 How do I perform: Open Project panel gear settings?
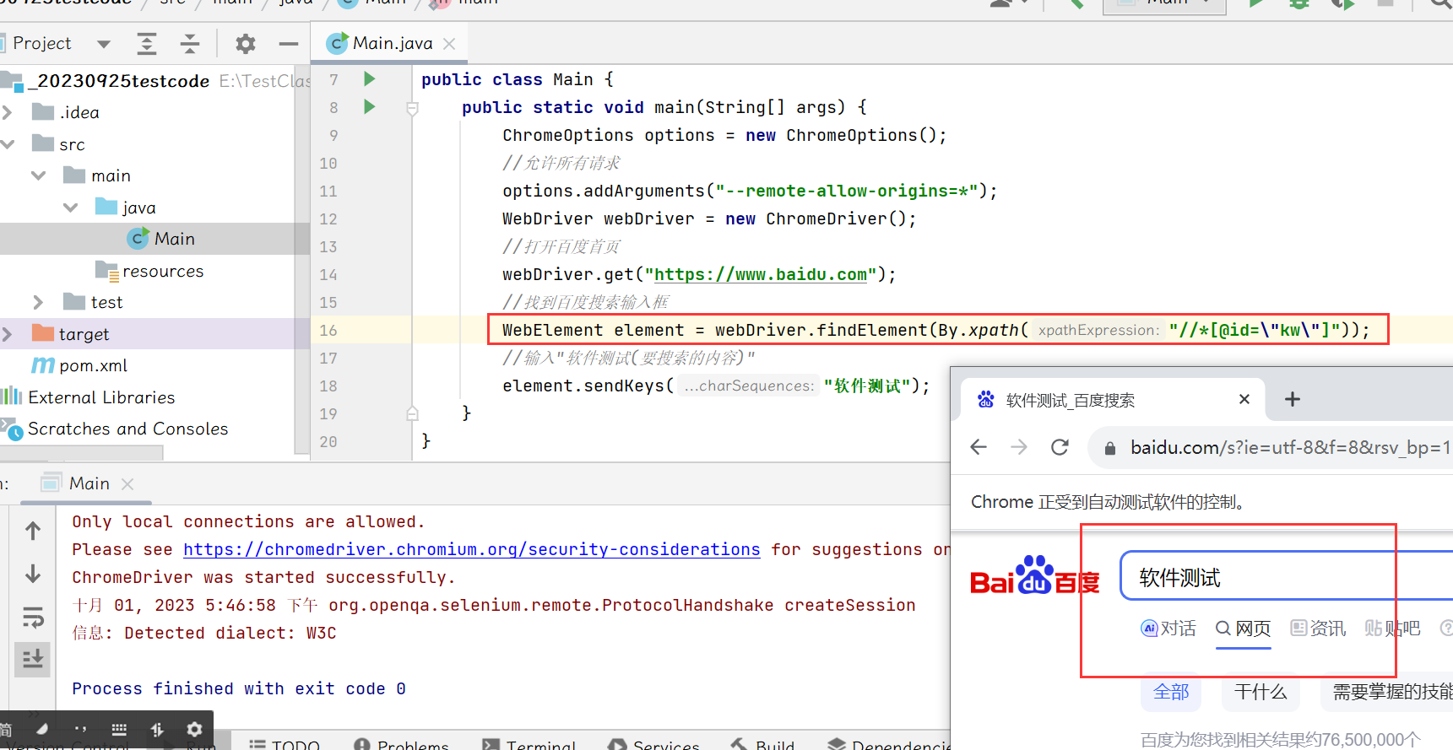[x=246, y=43]
